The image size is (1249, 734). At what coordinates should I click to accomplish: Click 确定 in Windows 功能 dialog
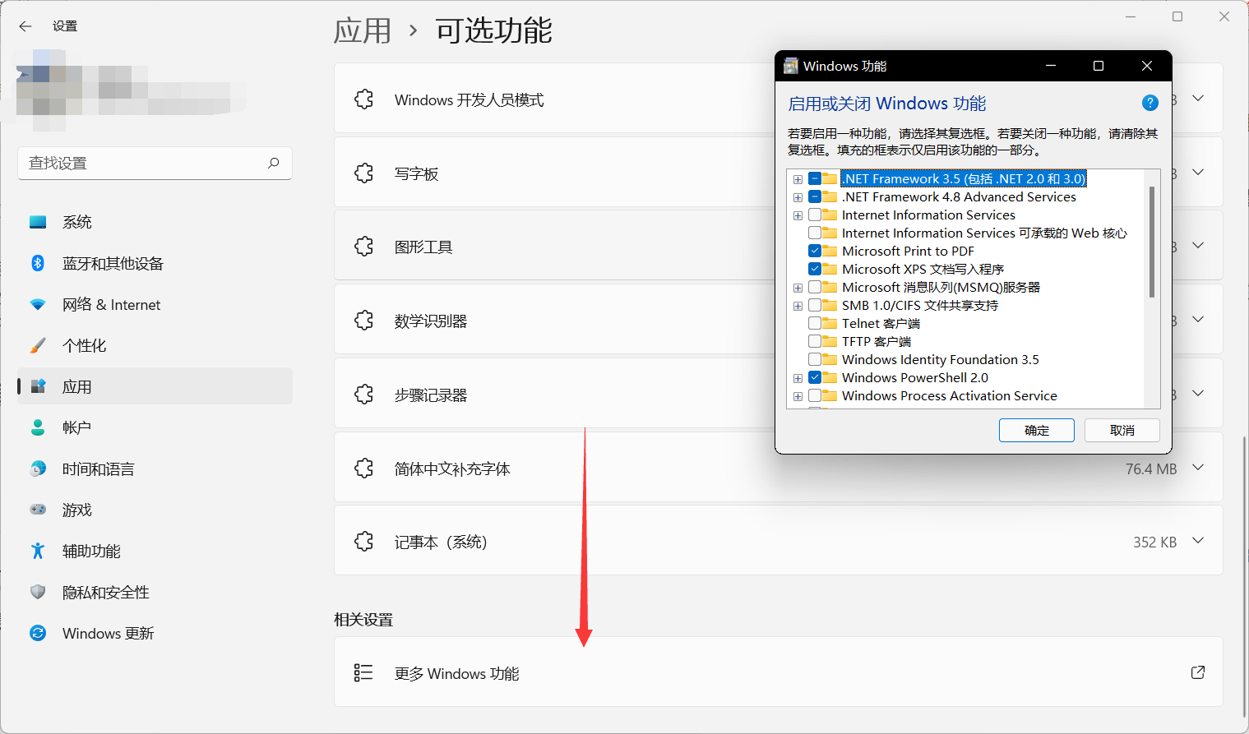coord(1037,430)
